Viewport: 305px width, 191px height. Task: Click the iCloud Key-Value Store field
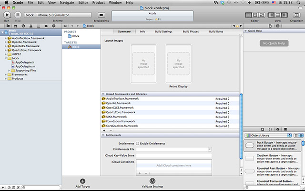pyautogui.click(x=174, y=156)
